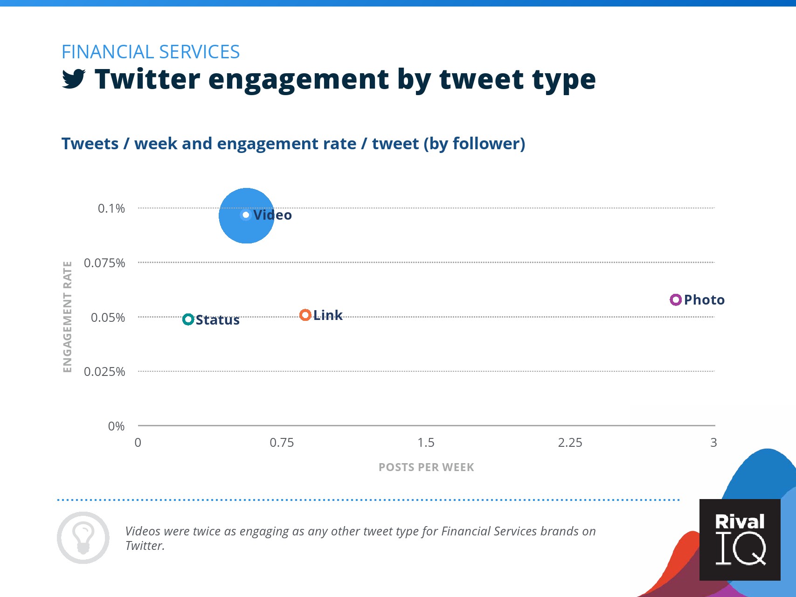The image size is (796, 597).
Task: Click the FINANCIAL SERVICES heading
Action: [151, 52]
